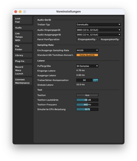The image size is (137, 161).
Task: Click the Eingangskonfig. button
Action: point(87,39)
